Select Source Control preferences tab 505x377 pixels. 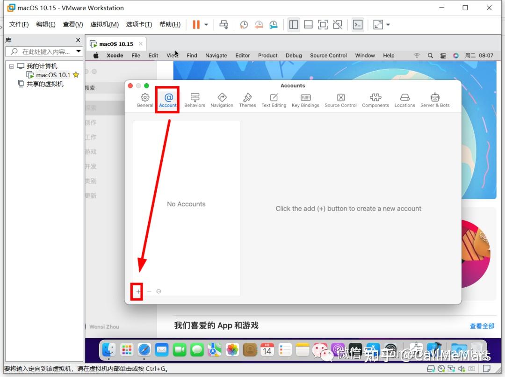[x=341, y=100]
